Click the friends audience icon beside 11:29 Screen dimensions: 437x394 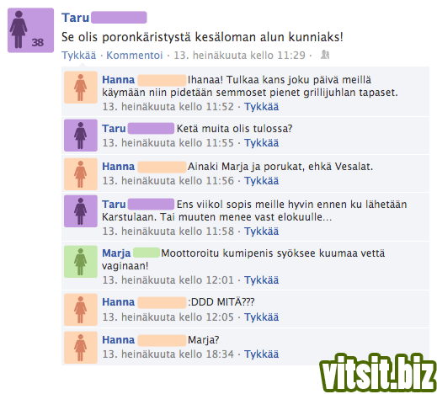click(x=325, y=55)
